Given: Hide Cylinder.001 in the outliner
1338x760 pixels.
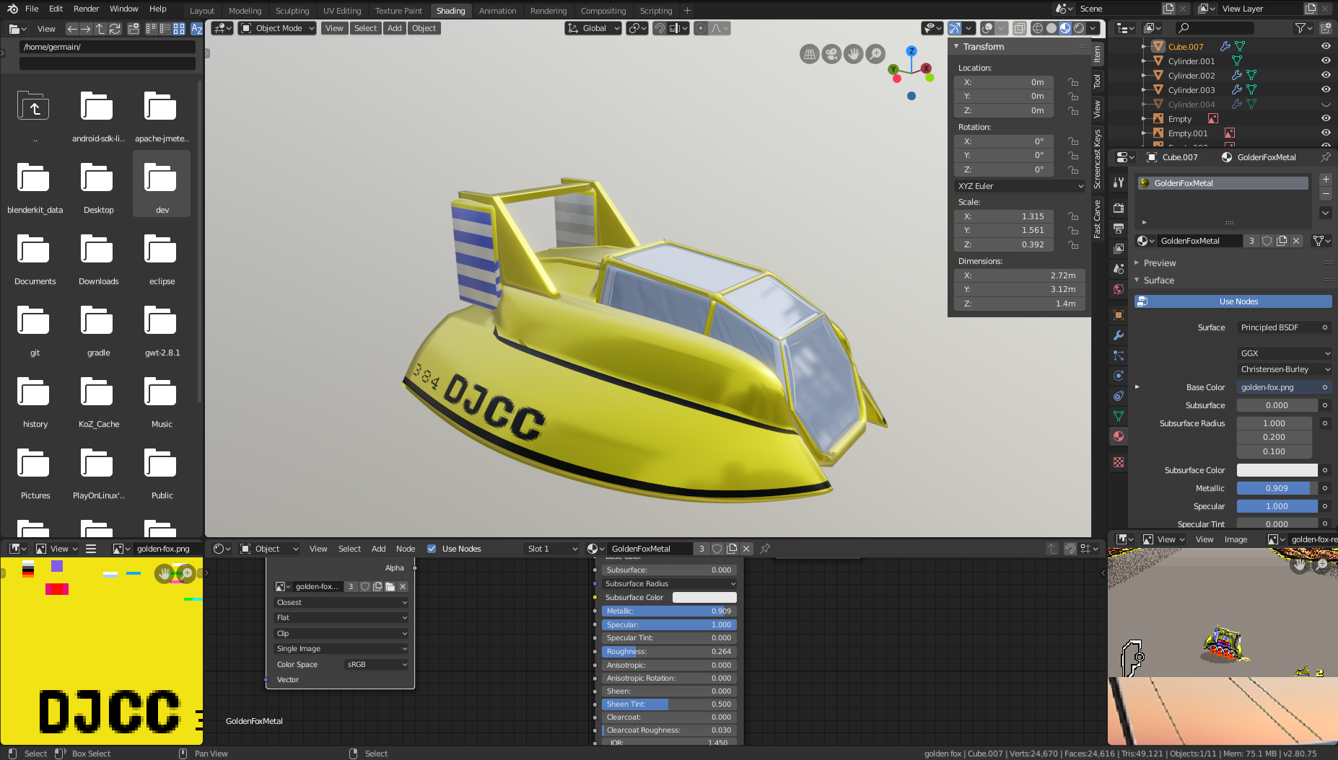Looking at the screenshot, I should pos(1326,61).
